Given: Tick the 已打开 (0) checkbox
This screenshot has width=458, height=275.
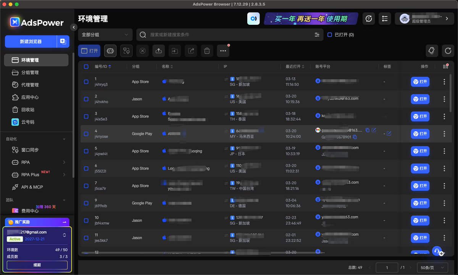Looking at the screenshot, I should coord(330,35).
